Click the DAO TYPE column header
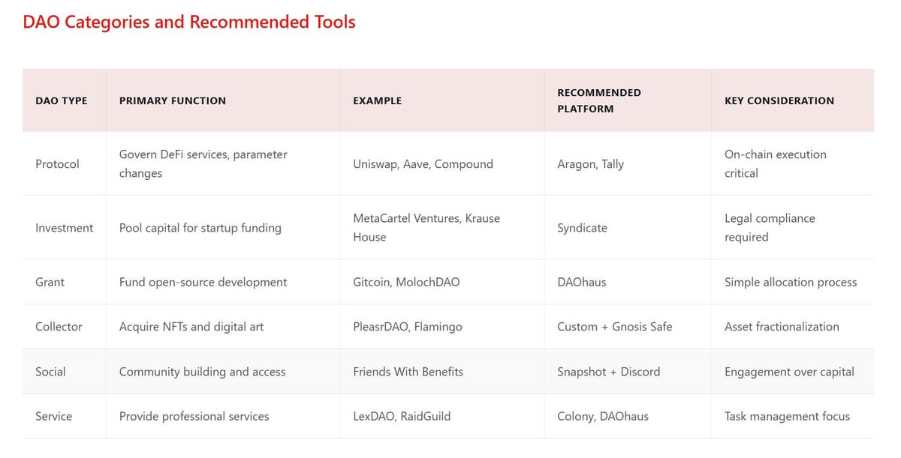The width and height of the screenshot is (901, 458). coord(62,100)
